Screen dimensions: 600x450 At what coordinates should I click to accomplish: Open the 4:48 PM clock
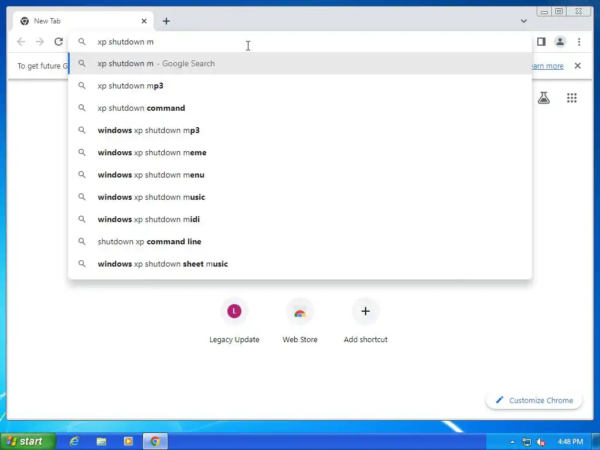[570, 442]
